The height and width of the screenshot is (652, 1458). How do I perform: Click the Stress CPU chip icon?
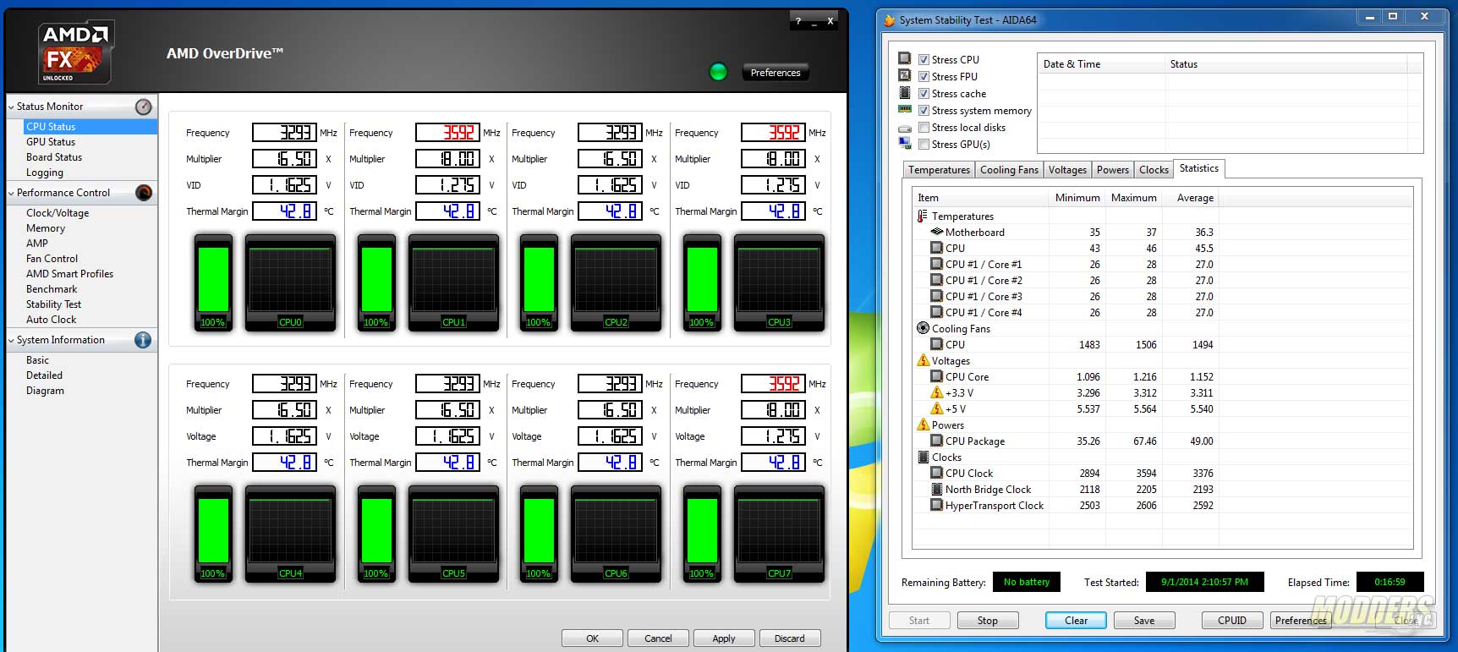(x=905, y=59)
